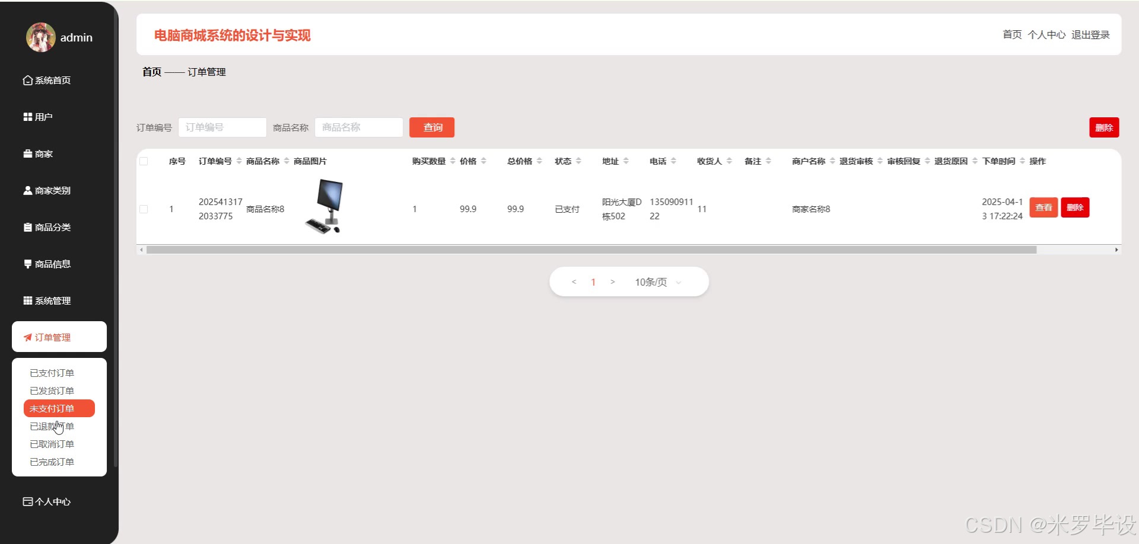Click 退出登录 to log out
Screen dimensions: 1139x544
(x=1090, y=34)
